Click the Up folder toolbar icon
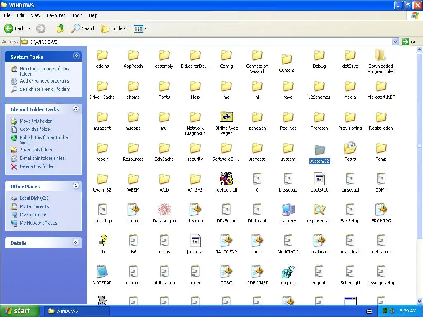423x317 pixels. coord(60,28)
